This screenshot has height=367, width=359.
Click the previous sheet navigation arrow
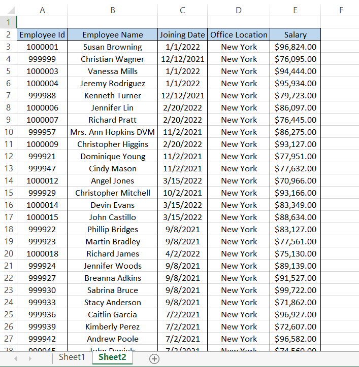coord(16,358)
